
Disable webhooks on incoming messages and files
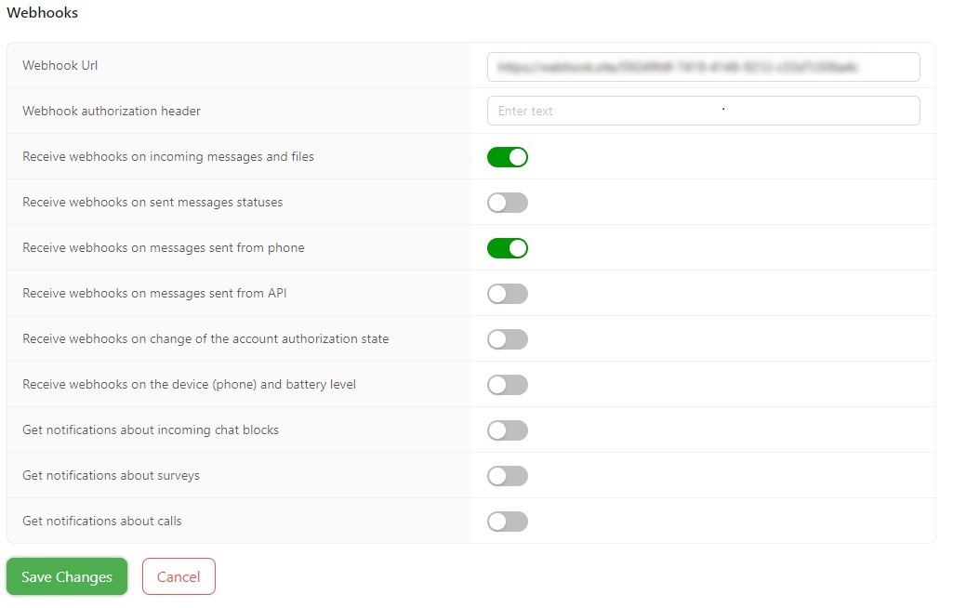click(x=507, y=156)
